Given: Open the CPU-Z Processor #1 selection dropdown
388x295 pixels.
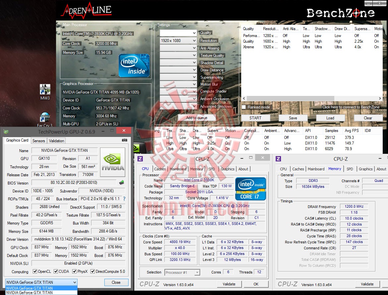Looking at the screenshot, I should (182, 272).
